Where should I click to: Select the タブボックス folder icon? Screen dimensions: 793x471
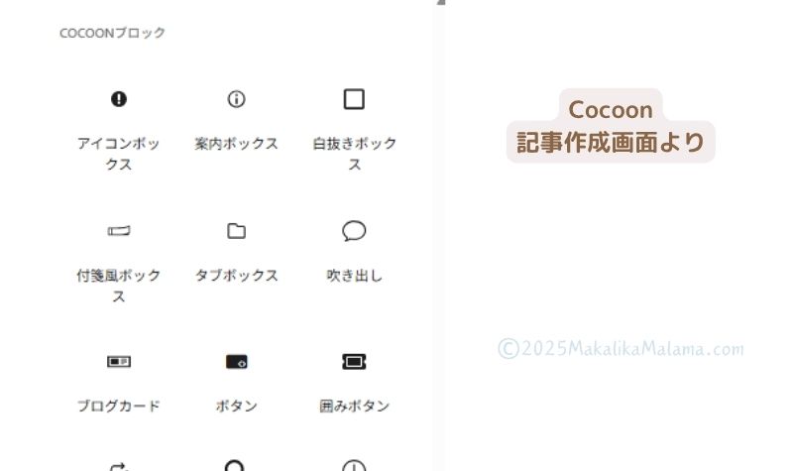236,231
